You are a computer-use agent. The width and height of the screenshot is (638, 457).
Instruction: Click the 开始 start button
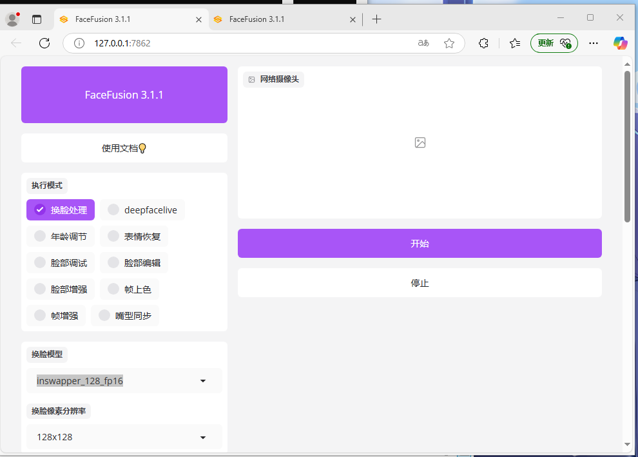click(420, 244)
